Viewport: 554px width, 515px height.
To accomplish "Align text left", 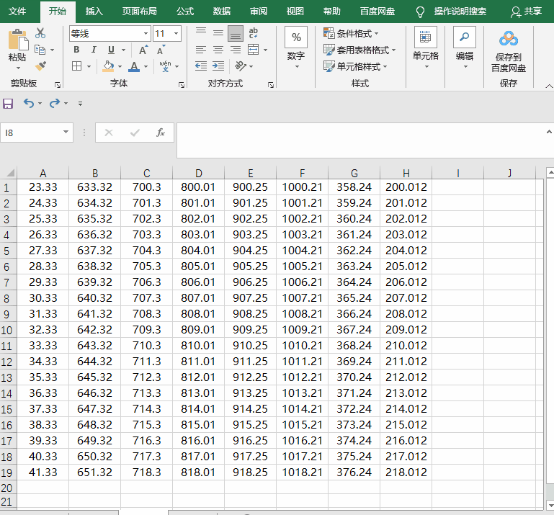I will pyautogui.click(x=201, y=50).
